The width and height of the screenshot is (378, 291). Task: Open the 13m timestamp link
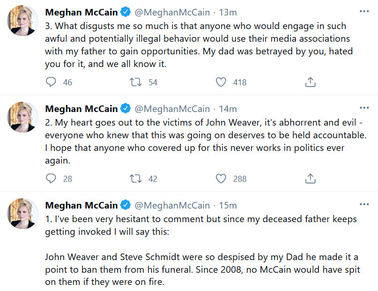(228, 12)
